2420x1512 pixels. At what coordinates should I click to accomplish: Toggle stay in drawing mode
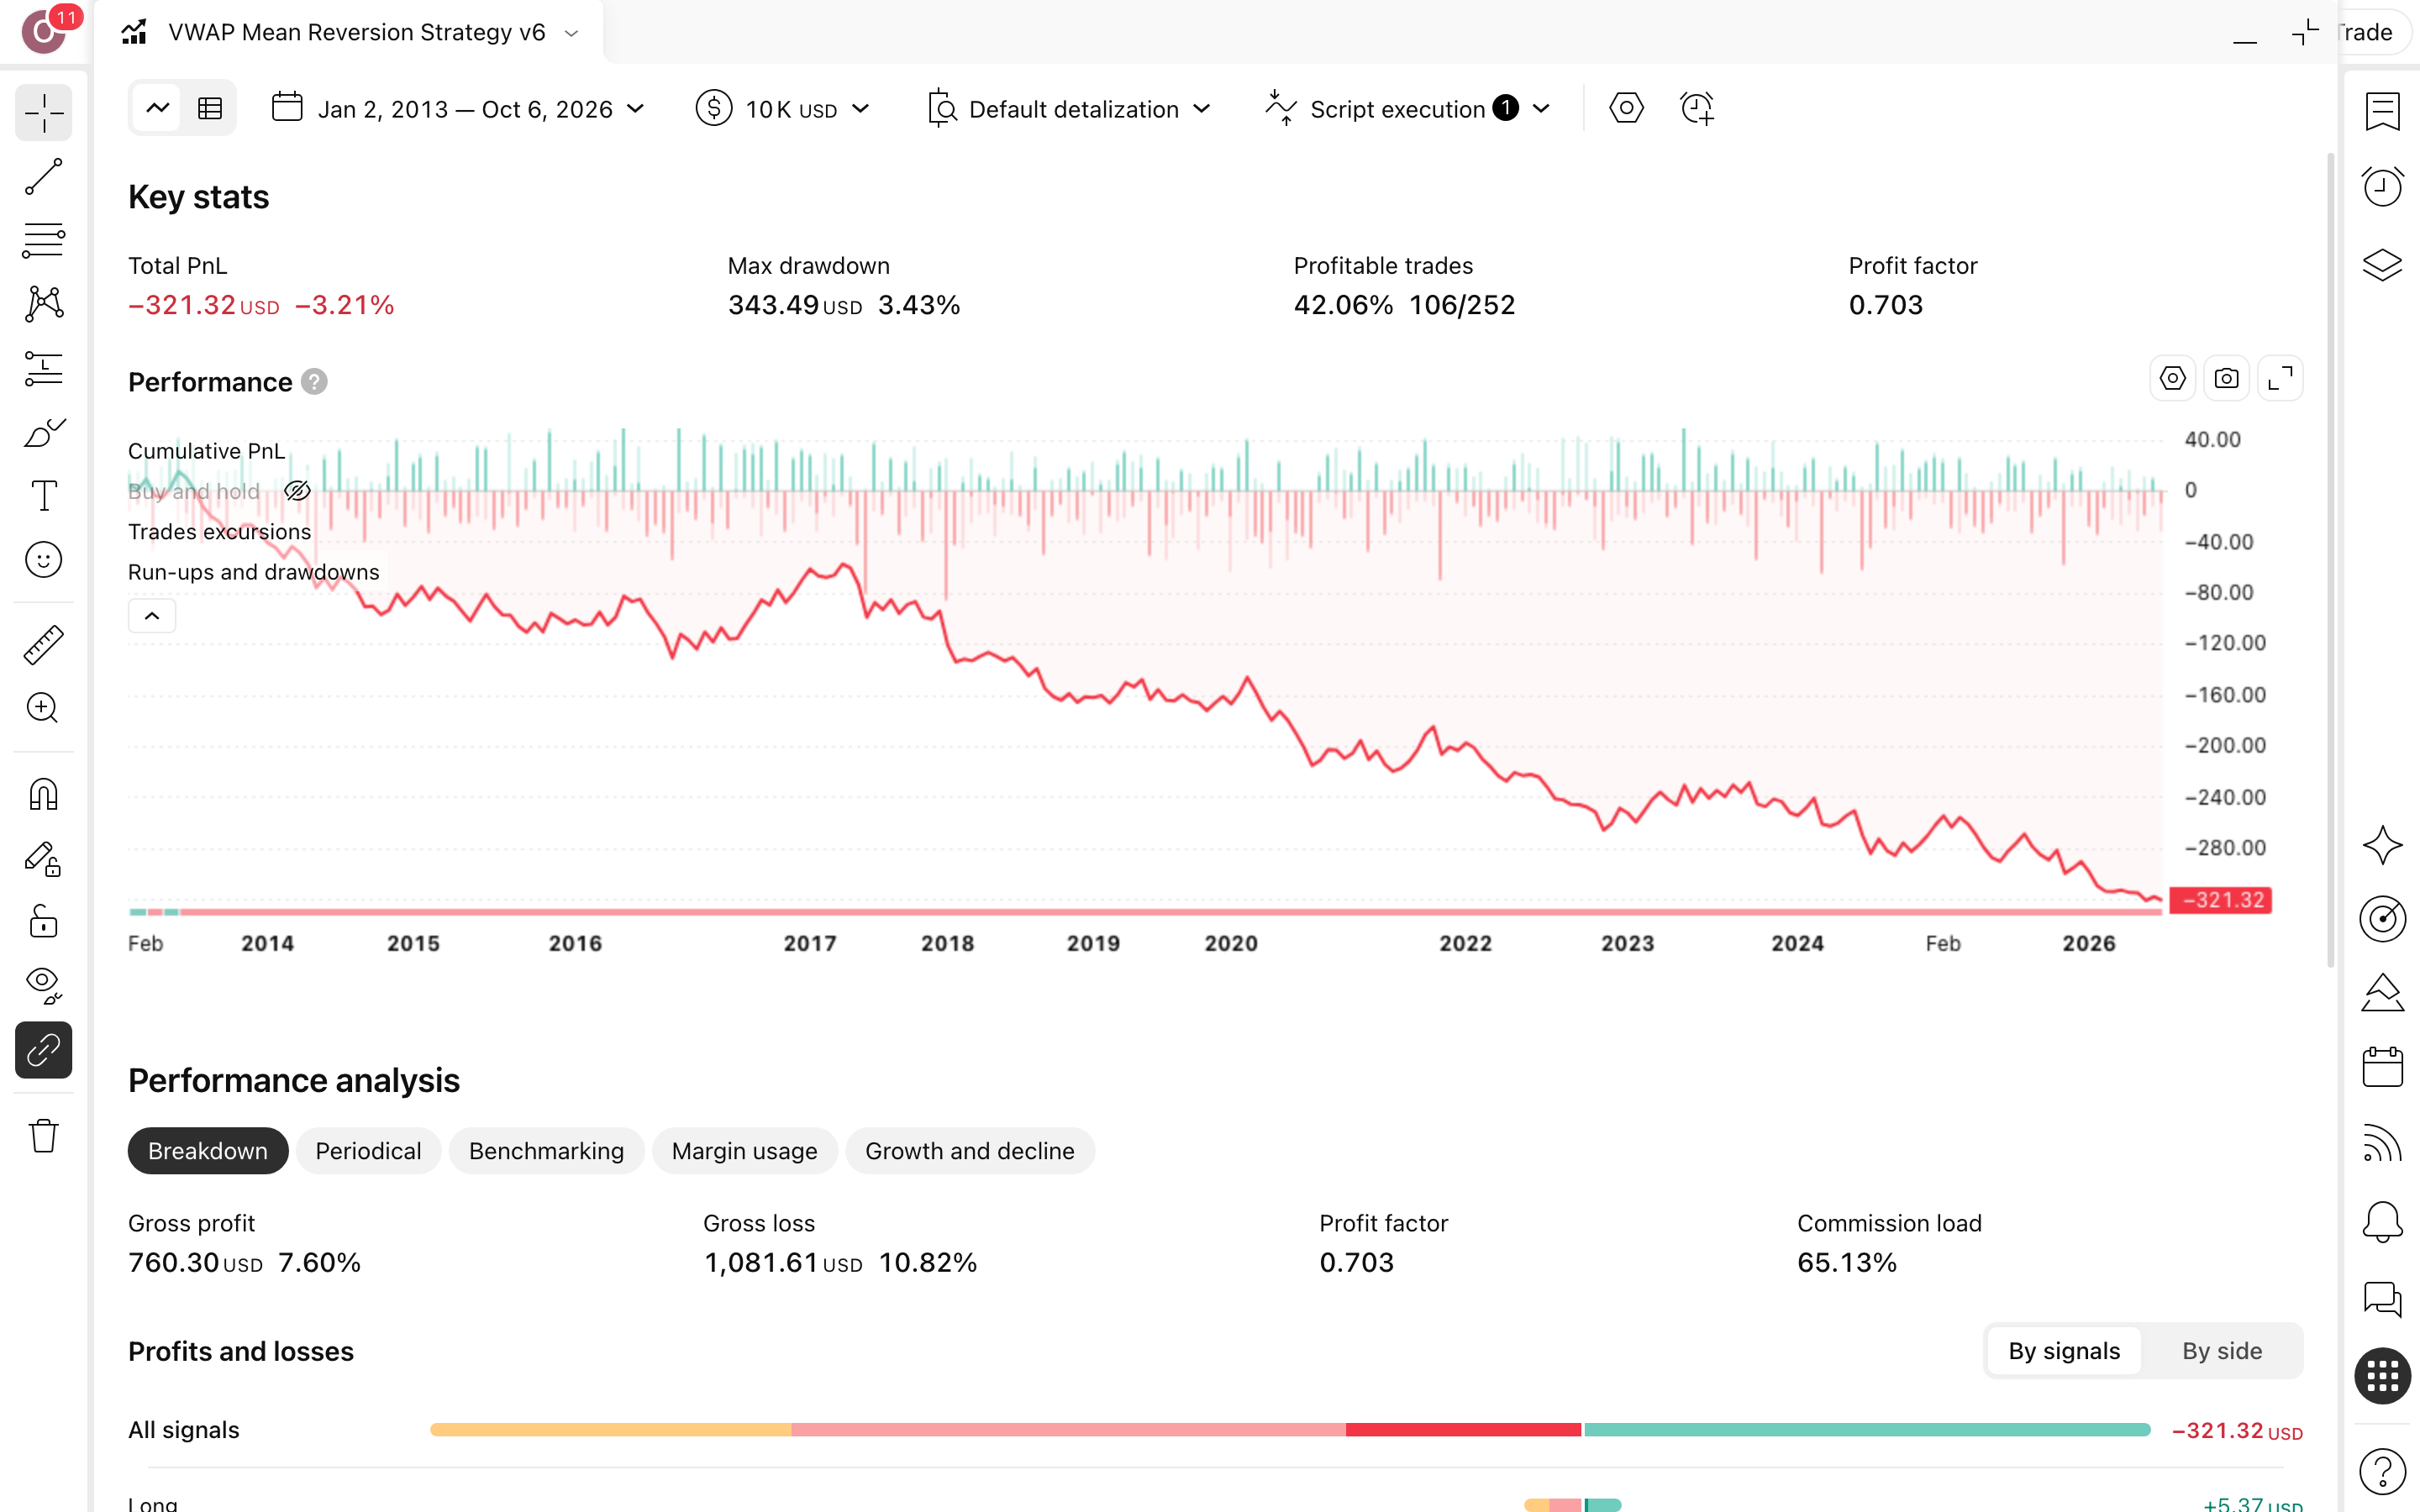(x=44, y=859)
